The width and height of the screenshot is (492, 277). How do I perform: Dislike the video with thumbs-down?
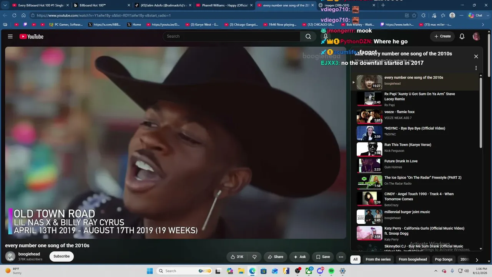pyautogui.click(x=254, y=257)
